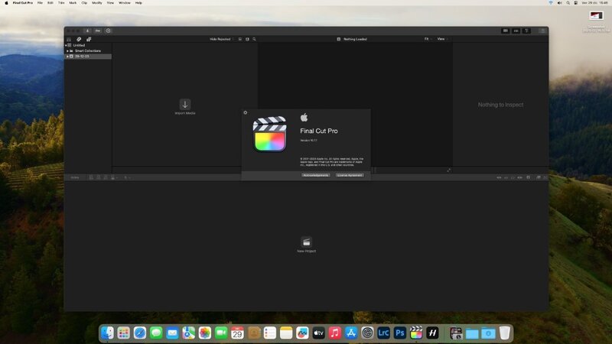Click the viewer full-screen arrows
This screenshot has width=612, height=344.
(x=448, y=170)
